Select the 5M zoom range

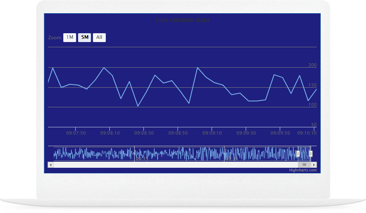click(x=85, y=38)
